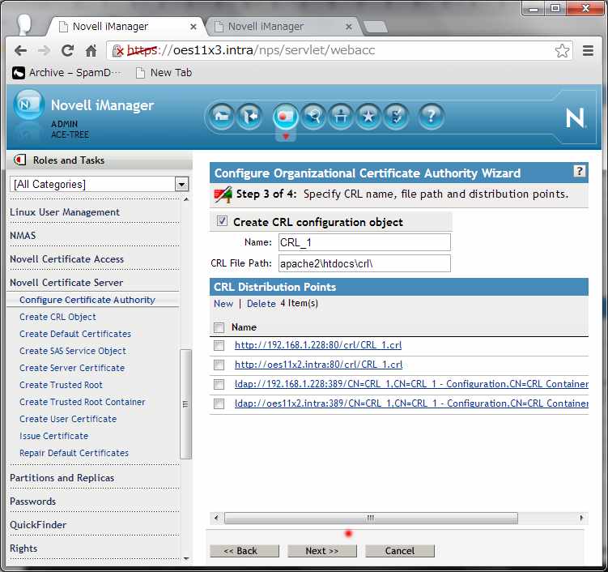Uncheck Create CRL configuration object
This screenshot has width=608, height=572.
click(x=222, y=221)
